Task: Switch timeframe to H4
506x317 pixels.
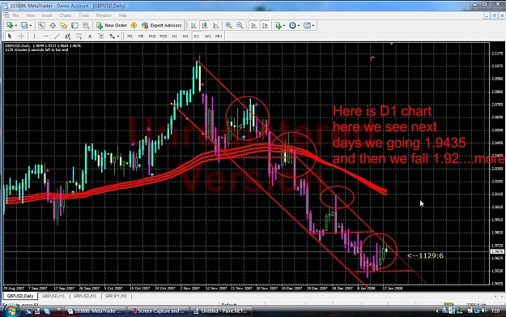Action: pyautogui.click(x=185, y=36)
